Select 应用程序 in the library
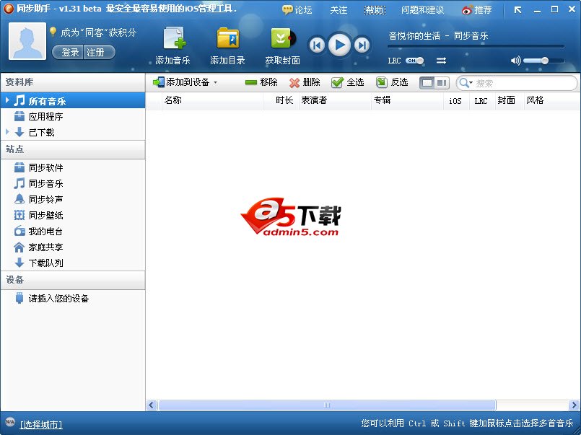Viewport: 581px width, 435px height. [73, 117]
